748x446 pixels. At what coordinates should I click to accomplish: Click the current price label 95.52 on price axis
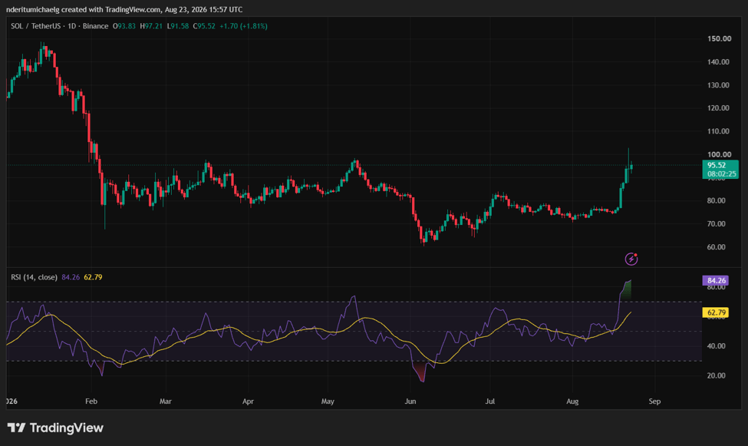[720, 169]
